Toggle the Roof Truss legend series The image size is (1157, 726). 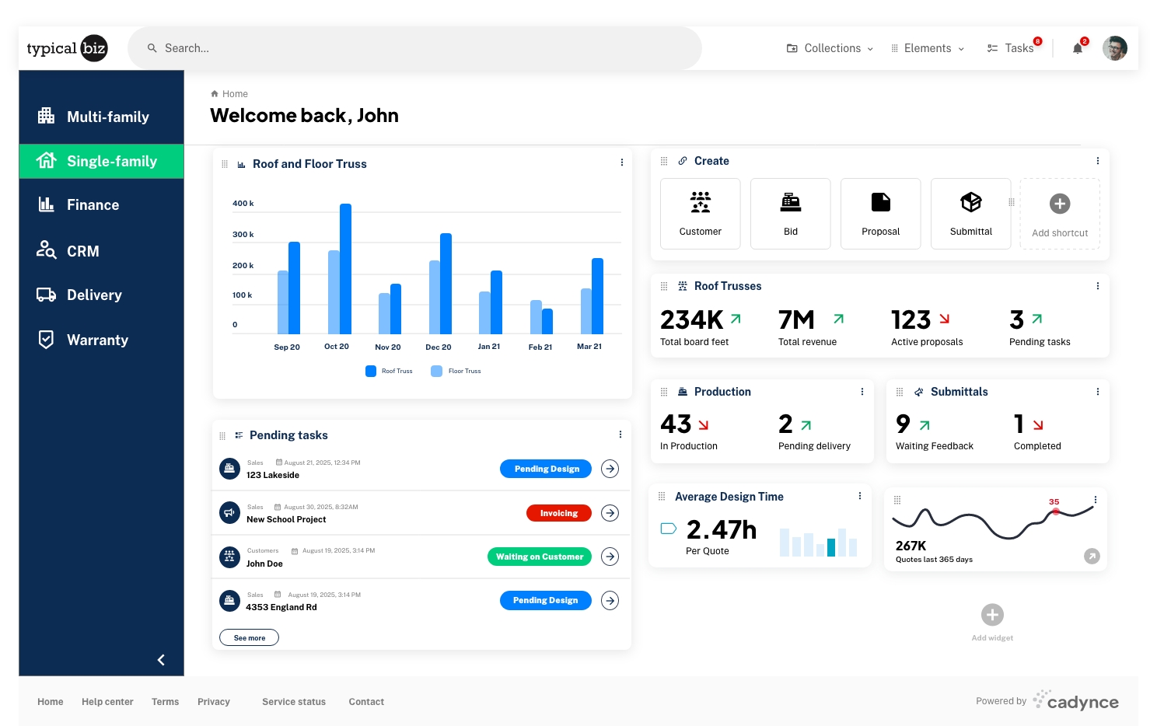coord(389,371)
